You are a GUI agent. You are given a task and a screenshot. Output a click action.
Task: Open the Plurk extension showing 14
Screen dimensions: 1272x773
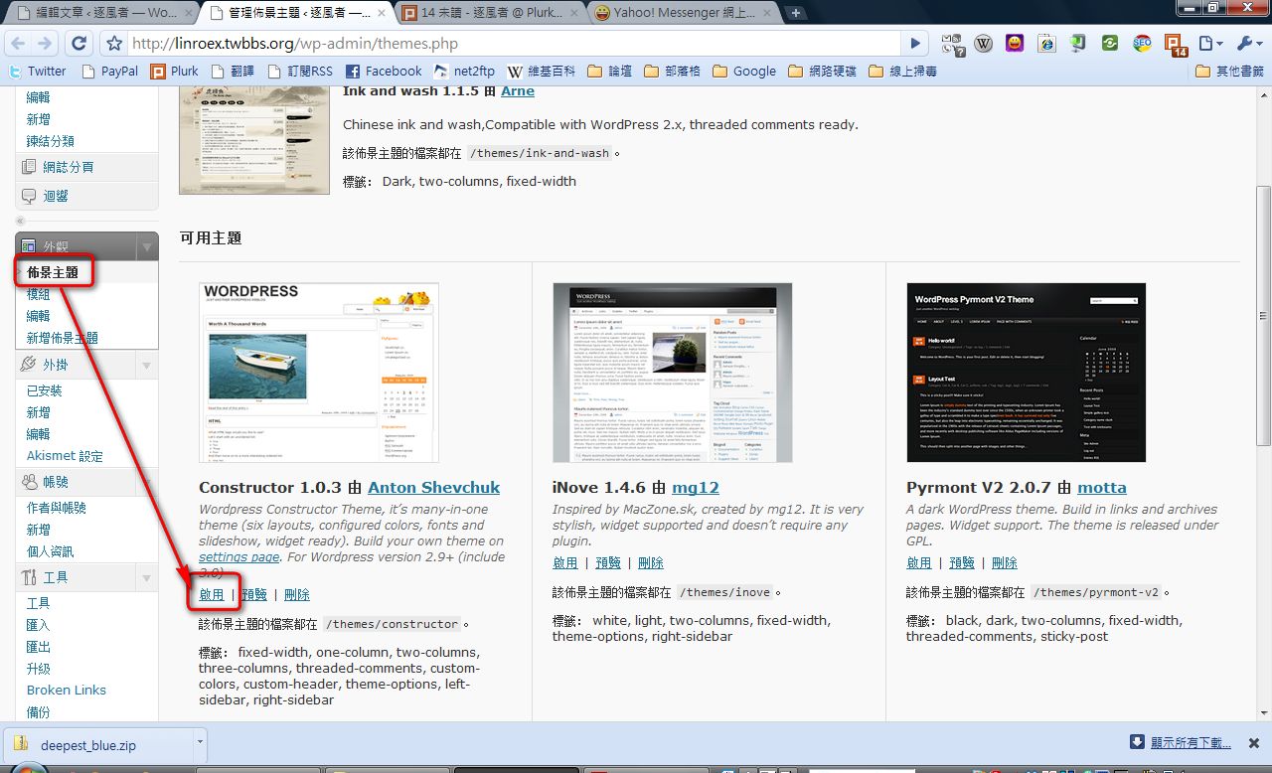1176,46
